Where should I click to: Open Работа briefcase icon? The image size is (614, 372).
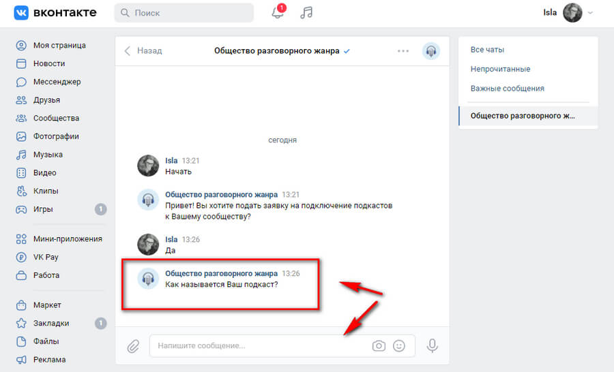coord(21,275)
